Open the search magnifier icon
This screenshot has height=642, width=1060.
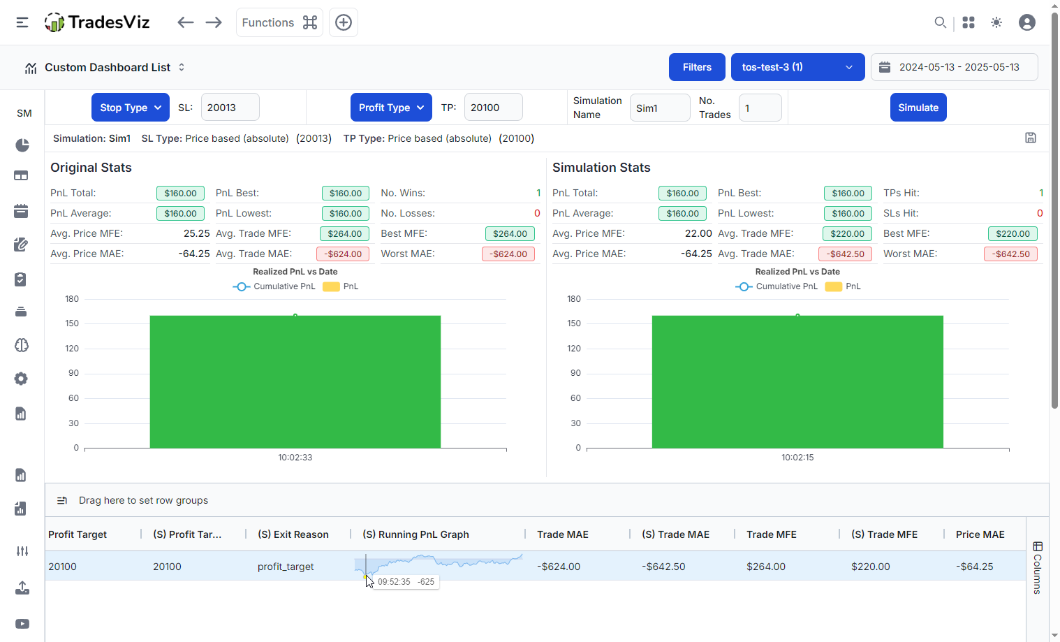click(941, 22)
